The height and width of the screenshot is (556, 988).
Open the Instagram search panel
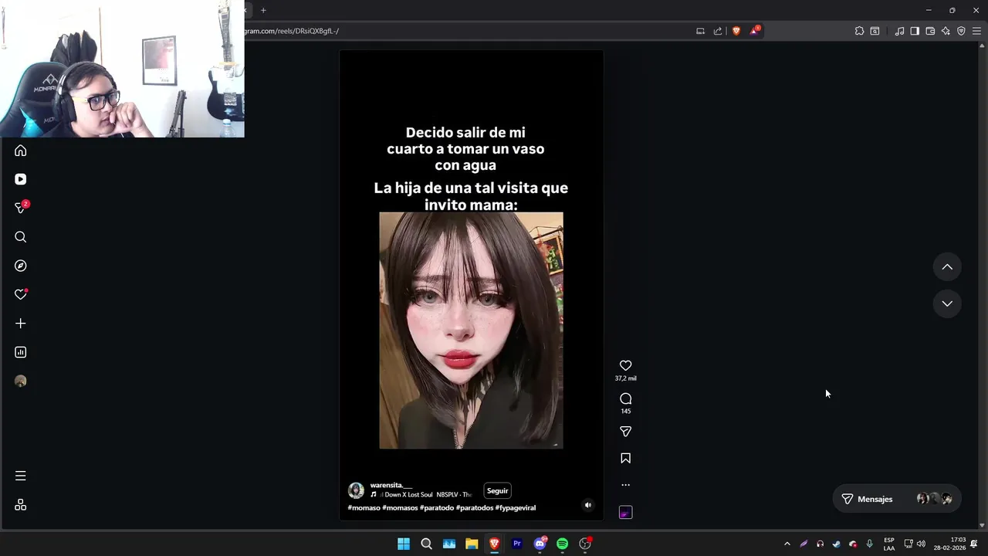coord(21,237)
